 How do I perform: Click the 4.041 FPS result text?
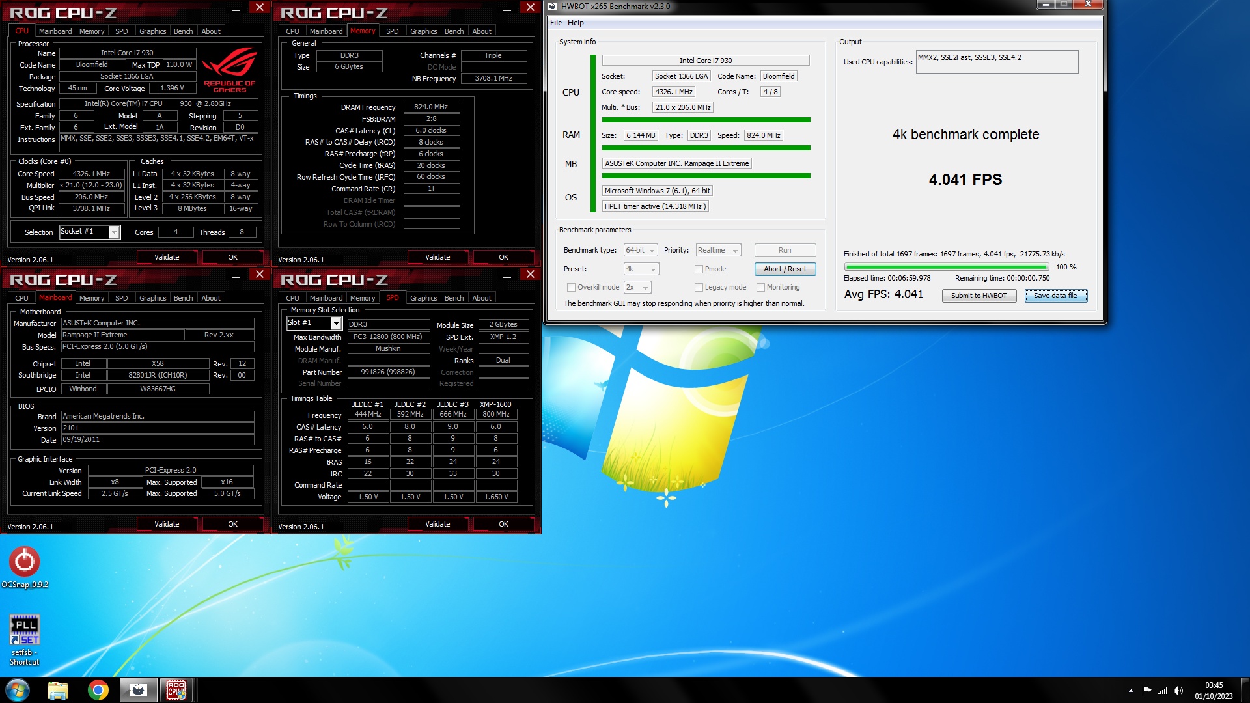pos(965,180)
